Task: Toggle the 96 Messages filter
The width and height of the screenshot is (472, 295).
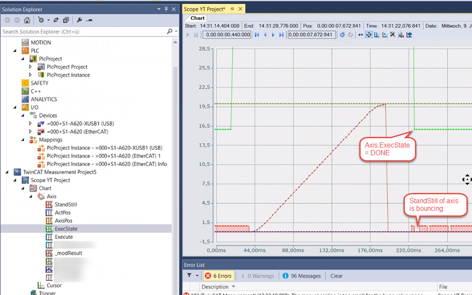Action: (x=302, y=276)
